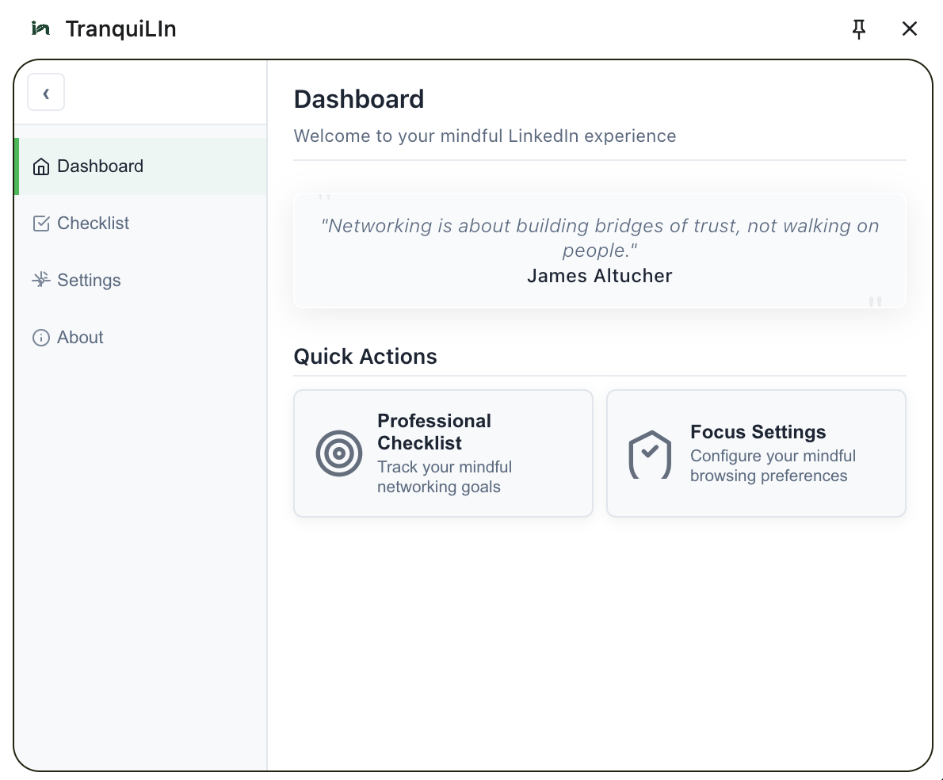
Task: Select the Dashboard sidebar label
Action: (100, 166)
